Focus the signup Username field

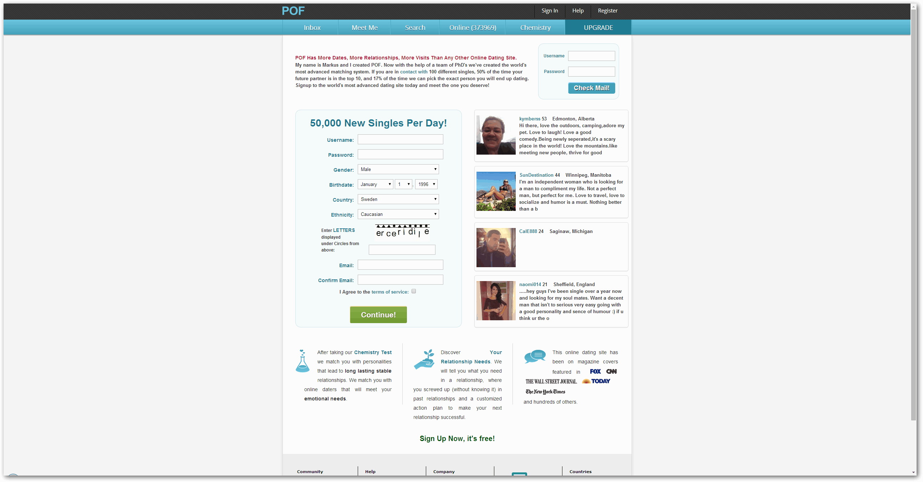click(400, 140)
